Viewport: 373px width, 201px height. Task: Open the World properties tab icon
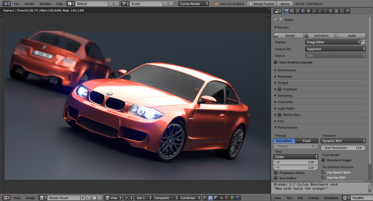(303, 11)
